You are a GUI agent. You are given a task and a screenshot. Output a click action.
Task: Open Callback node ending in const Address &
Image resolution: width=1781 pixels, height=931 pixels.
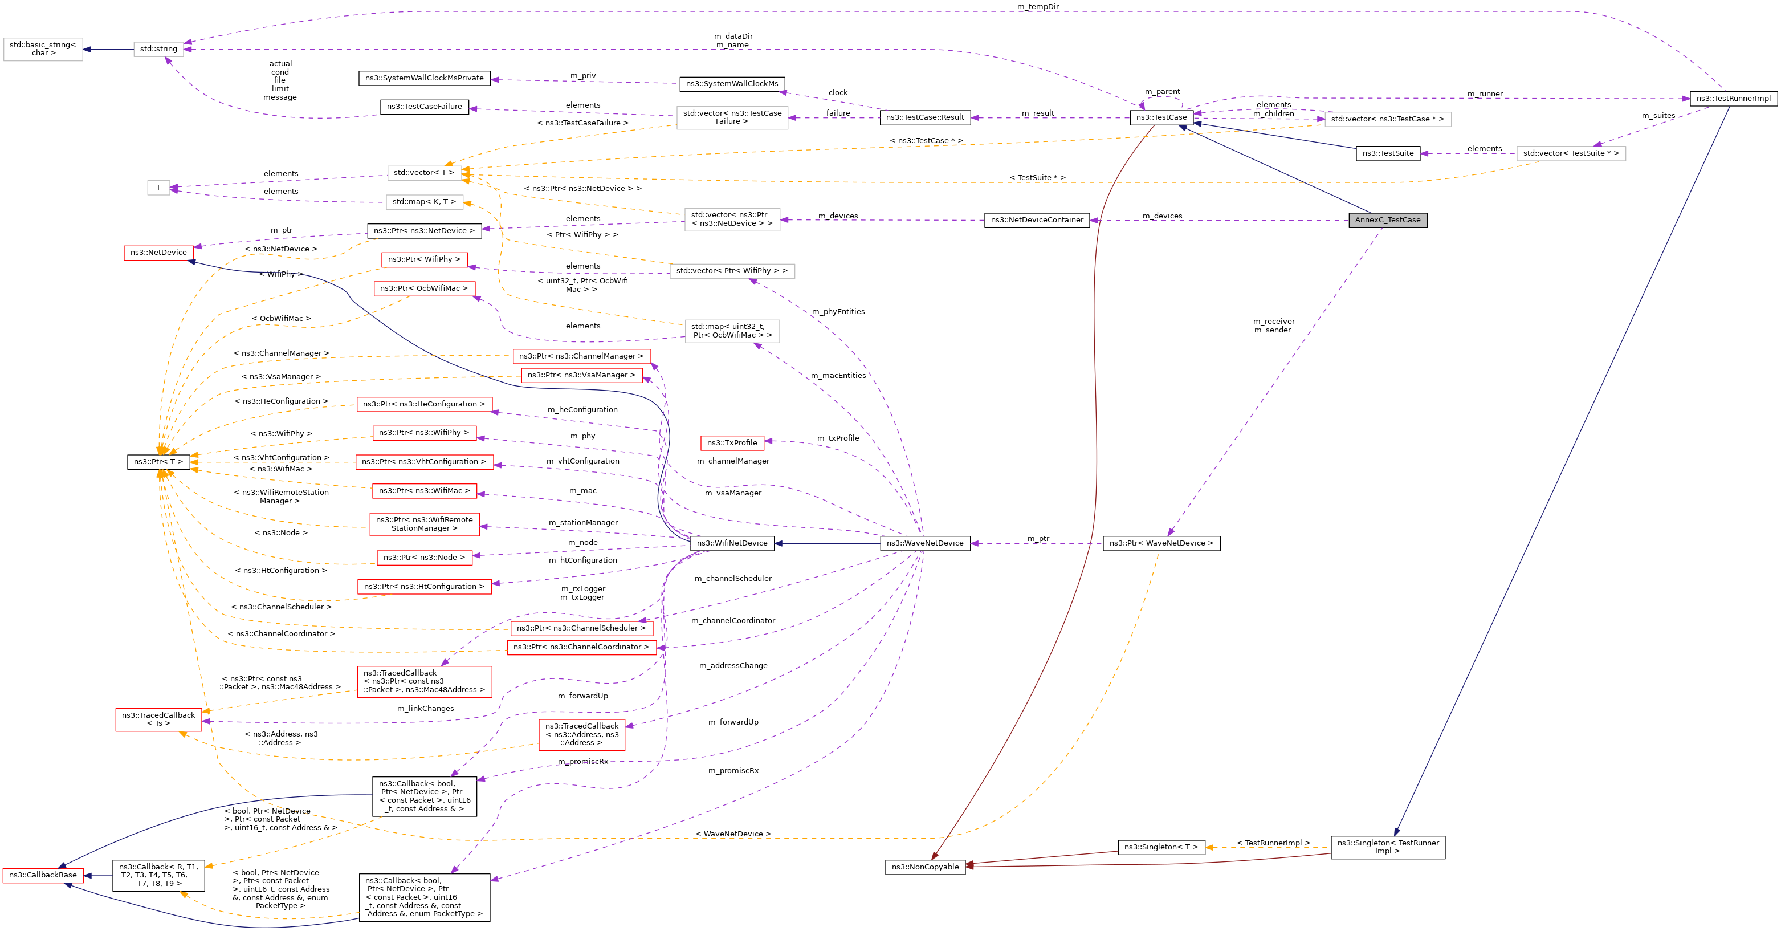pos(424,797)
